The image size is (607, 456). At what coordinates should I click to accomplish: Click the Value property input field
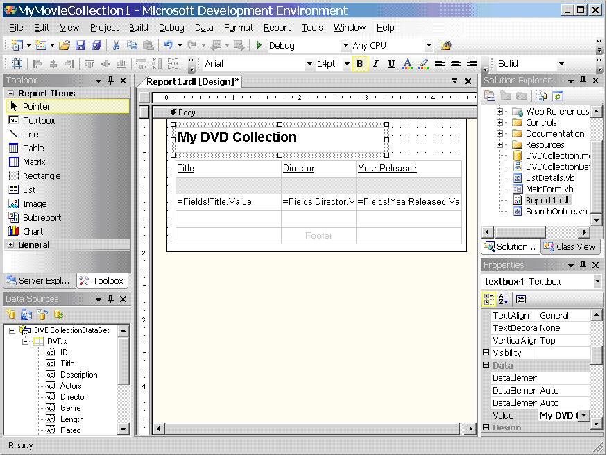557,415
